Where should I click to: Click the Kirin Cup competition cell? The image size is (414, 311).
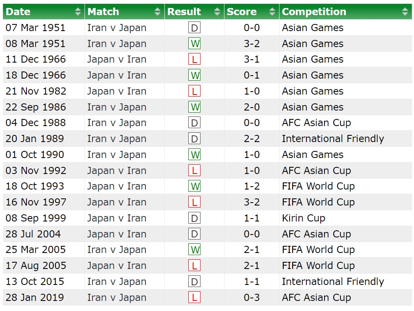click(x=303, y=218)
